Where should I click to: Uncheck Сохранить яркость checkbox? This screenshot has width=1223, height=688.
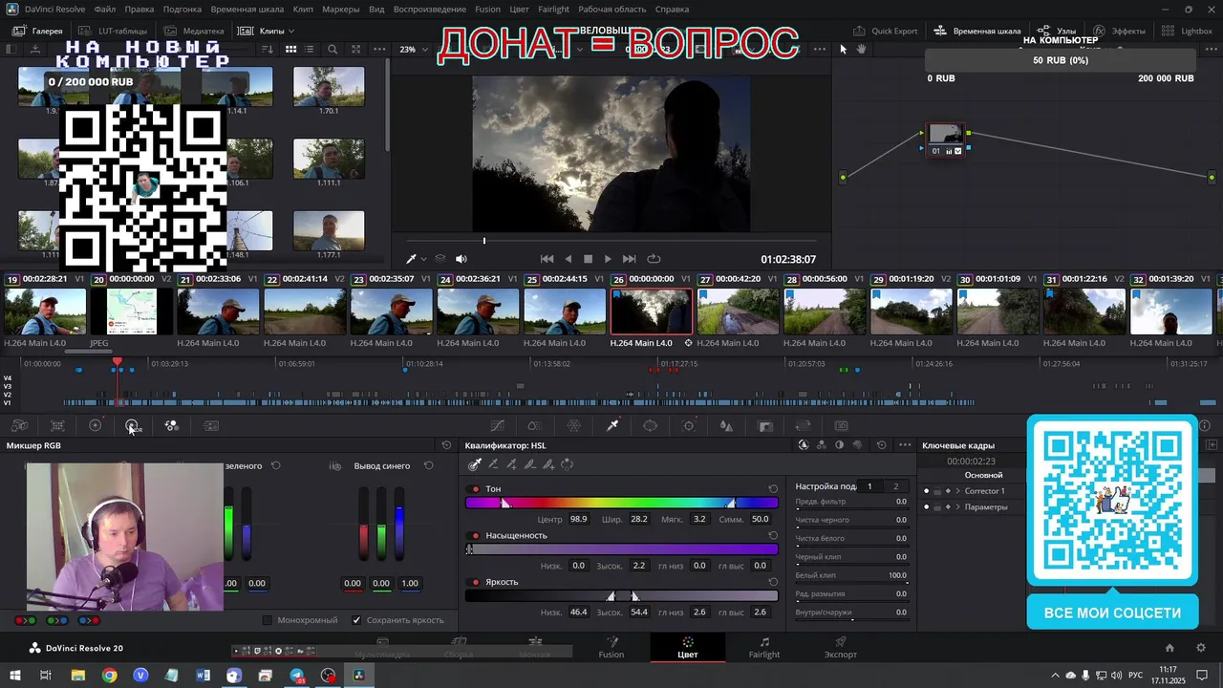tap(356, 620)
